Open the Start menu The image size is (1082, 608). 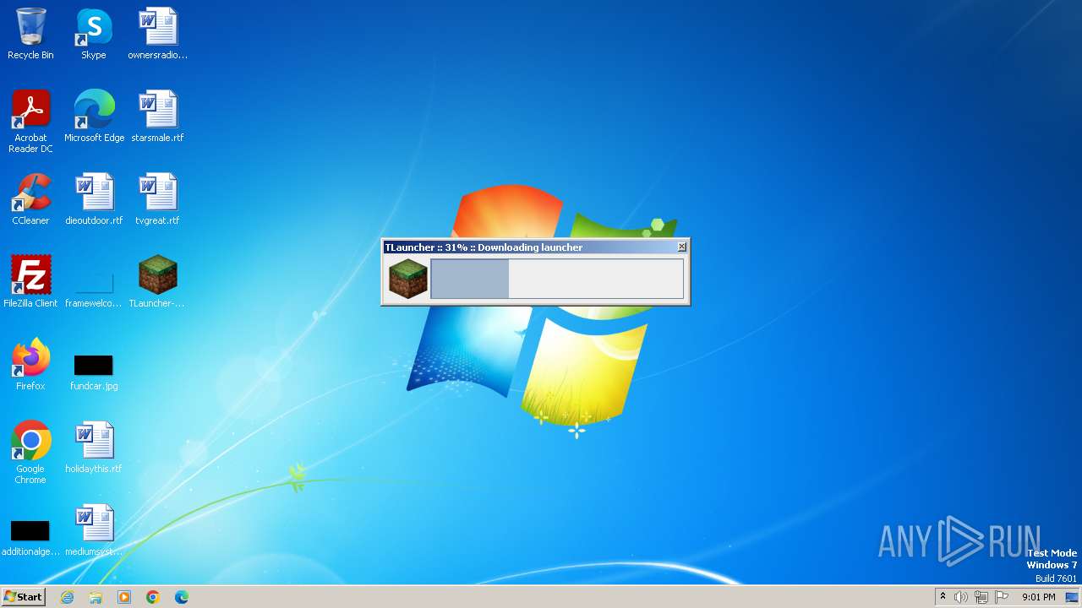23,597
